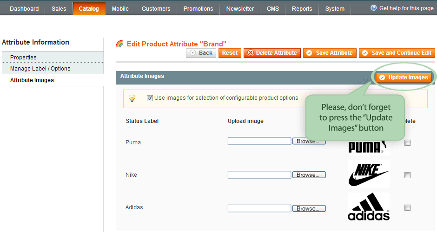Switch to the Properties tab
437x232 pixels.
[23, 58]
